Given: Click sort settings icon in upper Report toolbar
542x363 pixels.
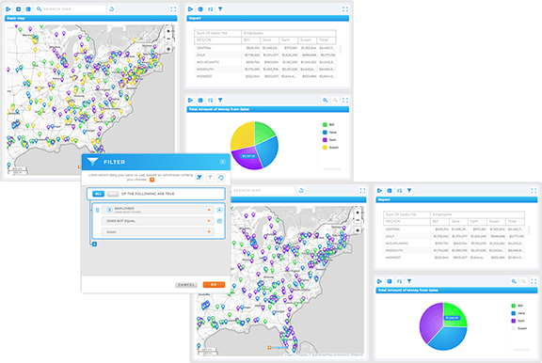Looking at the screenshot, I should (210, 9).
